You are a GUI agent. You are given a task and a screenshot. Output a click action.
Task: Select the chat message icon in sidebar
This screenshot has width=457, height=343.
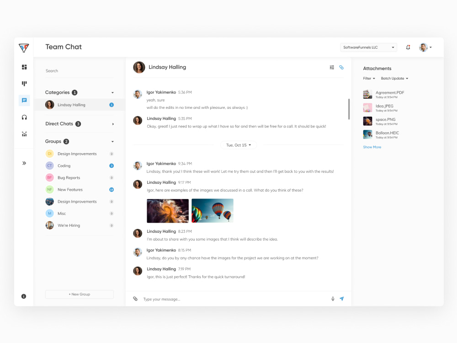click(24, 100)
